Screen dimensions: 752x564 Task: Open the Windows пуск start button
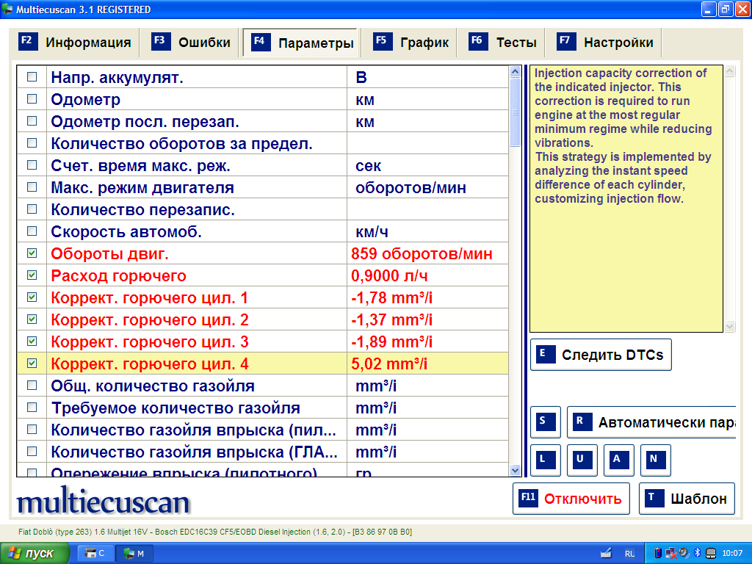(x=35, y=554)
